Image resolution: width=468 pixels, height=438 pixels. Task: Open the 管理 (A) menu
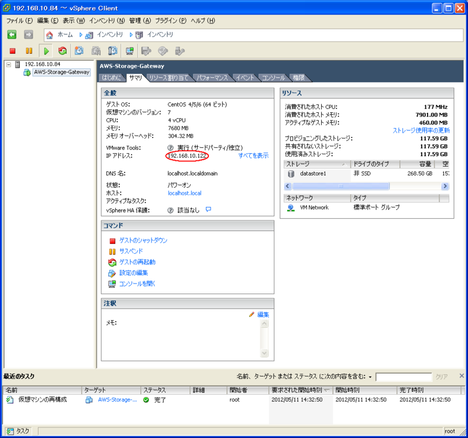tap(140, 20)
